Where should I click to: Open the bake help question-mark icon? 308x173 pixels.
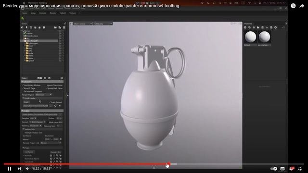(x=62, y=78)
